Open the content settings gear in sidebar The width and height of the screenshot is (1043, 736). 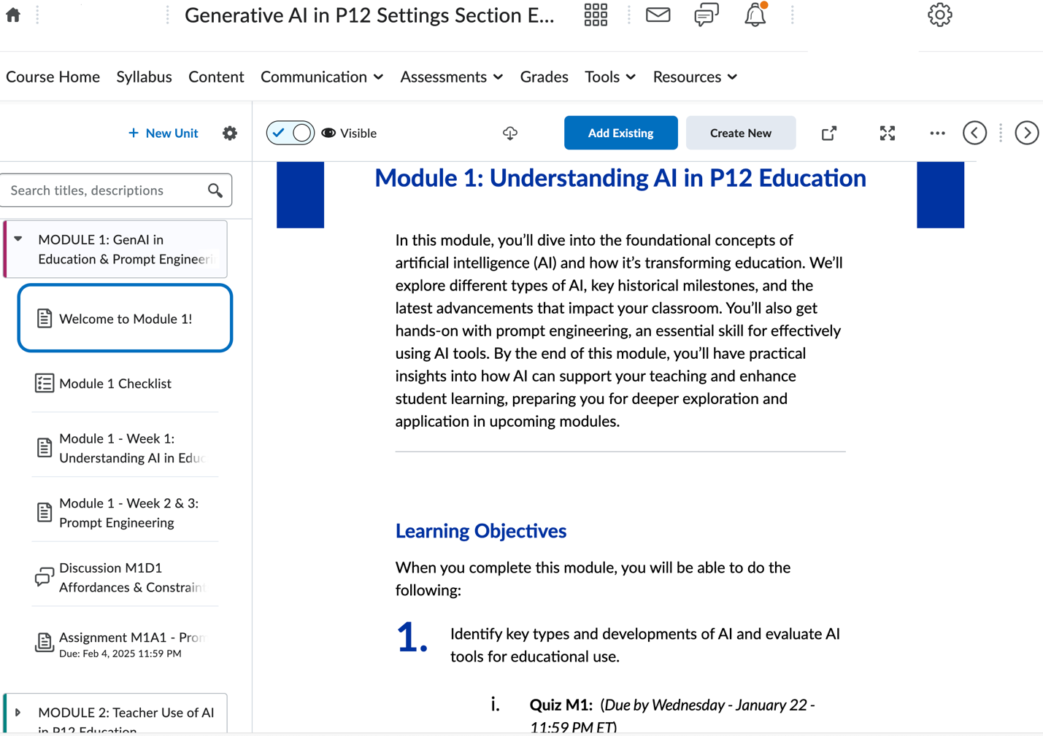(x=229, y=133)
